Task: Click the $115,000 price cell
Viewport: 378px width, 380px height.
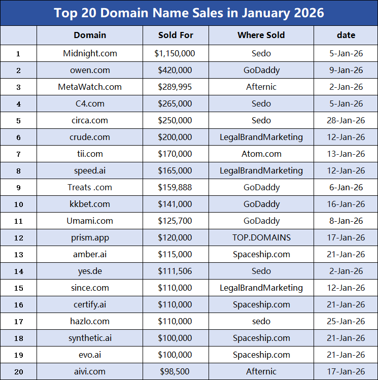Action: coord(176,254)
